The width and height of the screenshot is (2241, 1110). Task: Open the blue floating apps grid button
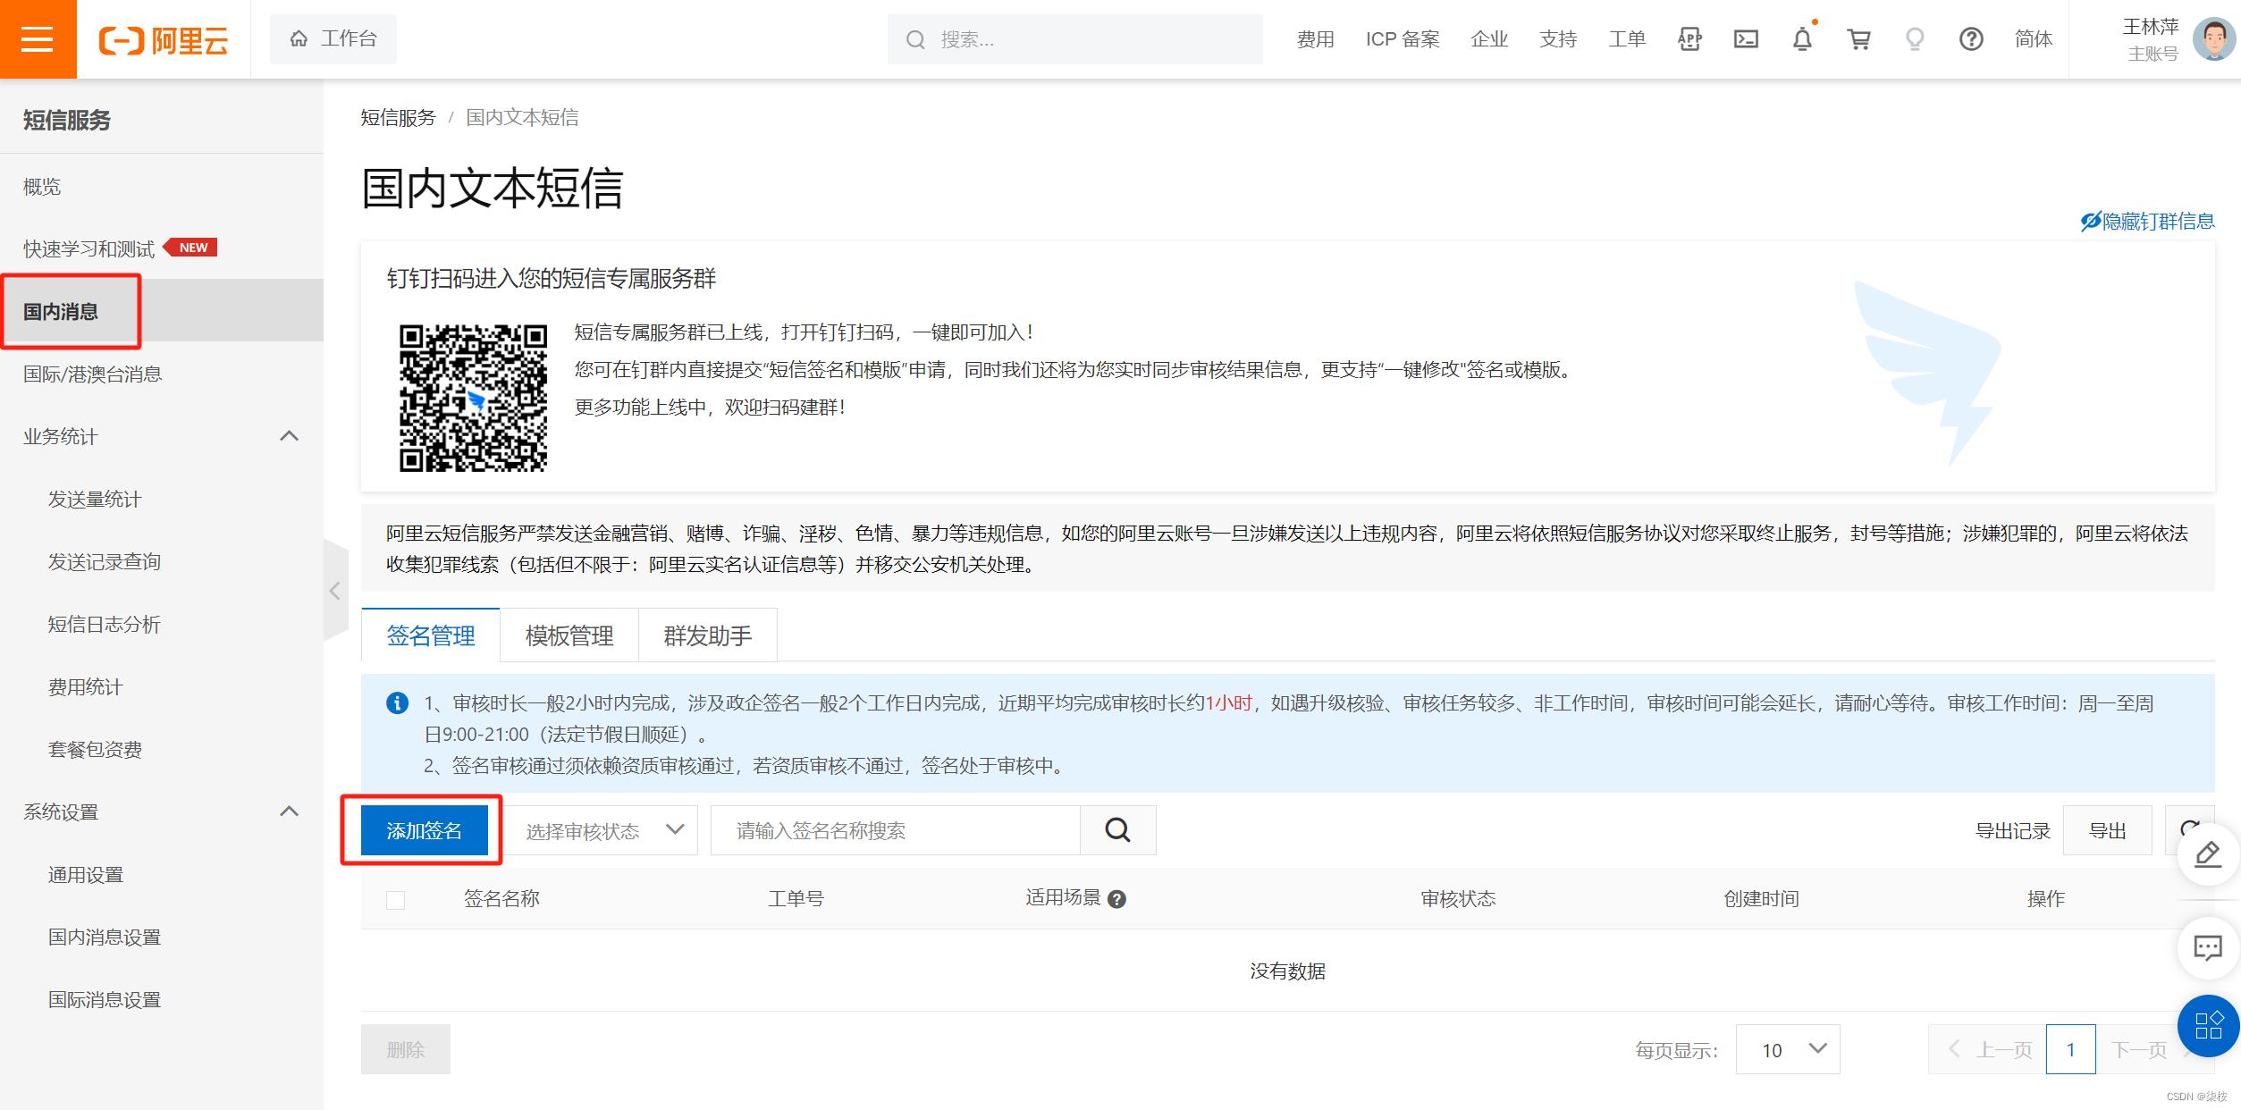coord(2208,1025)
